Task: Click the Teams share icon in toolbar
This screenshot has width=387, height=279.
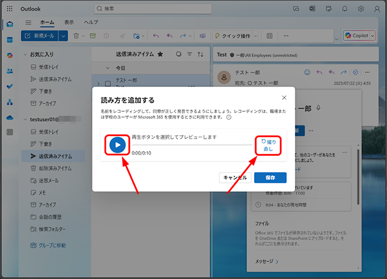Action: click(202, 36)
